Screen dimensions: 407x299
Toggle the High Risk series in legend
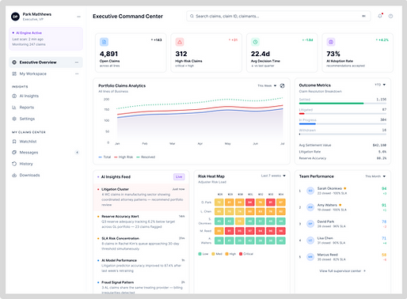(124, 157)
